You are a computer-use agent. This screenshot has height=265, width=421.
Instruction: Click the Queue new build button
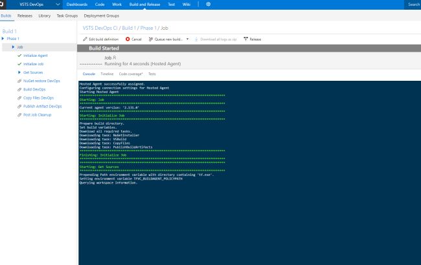(x=166, y=39)
